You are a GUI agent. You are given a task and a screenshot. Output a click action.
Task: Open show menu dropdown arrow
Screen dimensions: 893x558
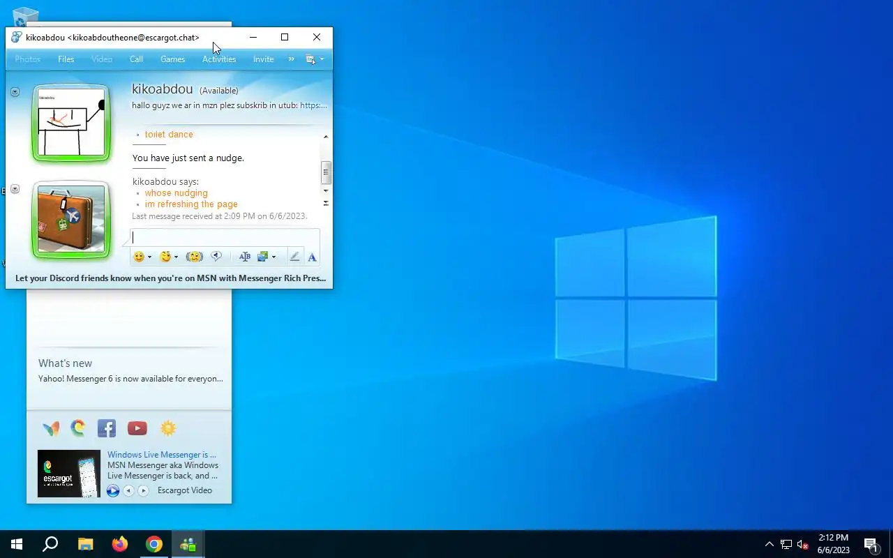pos(322,59)
